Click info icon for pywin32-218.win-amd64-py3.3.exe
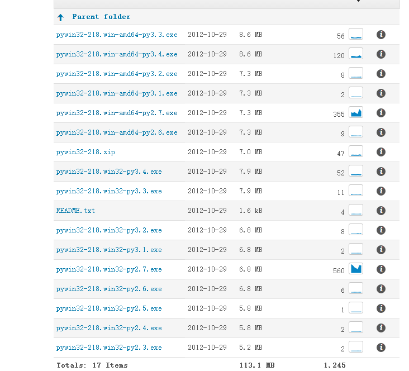The width and height of the screenshot is (409, 371). 381,35
